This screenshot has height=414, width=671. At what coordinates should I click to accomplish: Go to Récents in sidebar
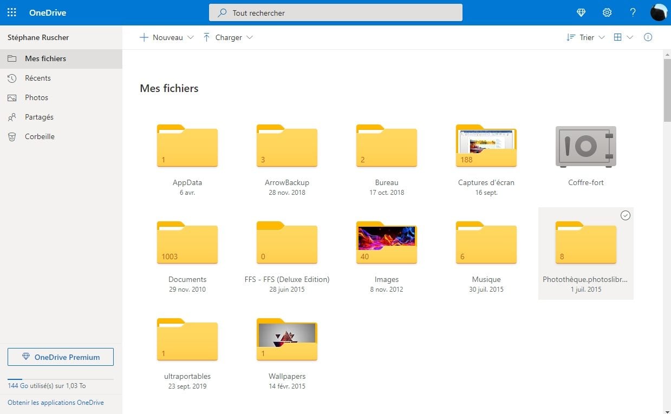pos(61,78)
